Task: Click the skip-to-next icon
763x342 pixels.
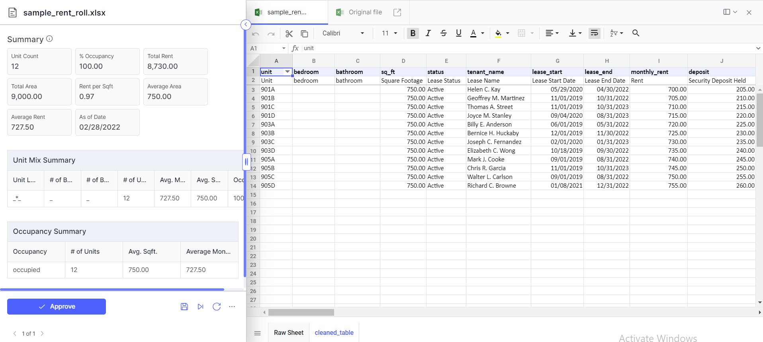Action: click(200, 307)
